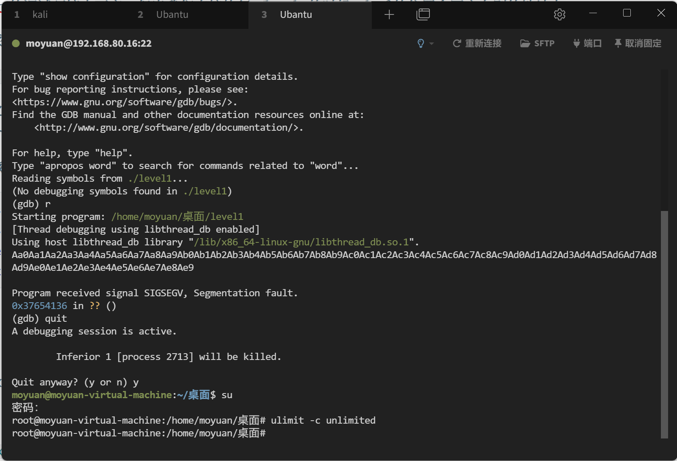Open the SFTP file browser
The width and height of the screenshot is (677, 461).
click(x=537, y=43)
